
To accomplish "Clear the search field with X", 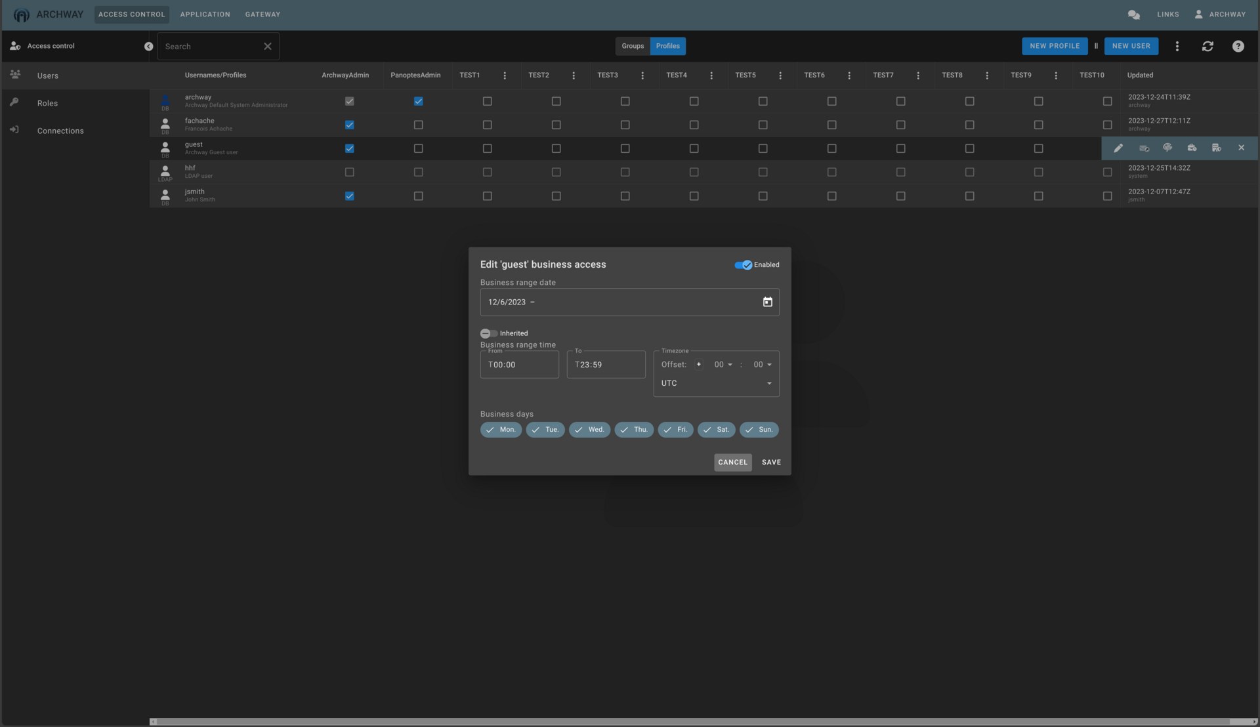I will 267,46.
